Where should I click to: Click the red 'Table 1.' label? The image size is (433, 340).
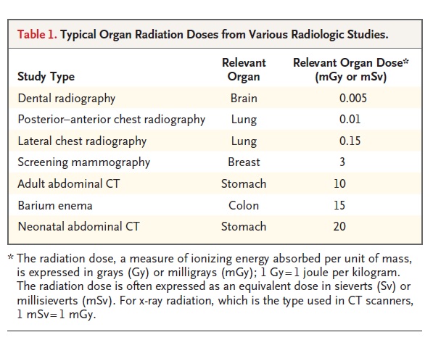(x=37, y=35)
